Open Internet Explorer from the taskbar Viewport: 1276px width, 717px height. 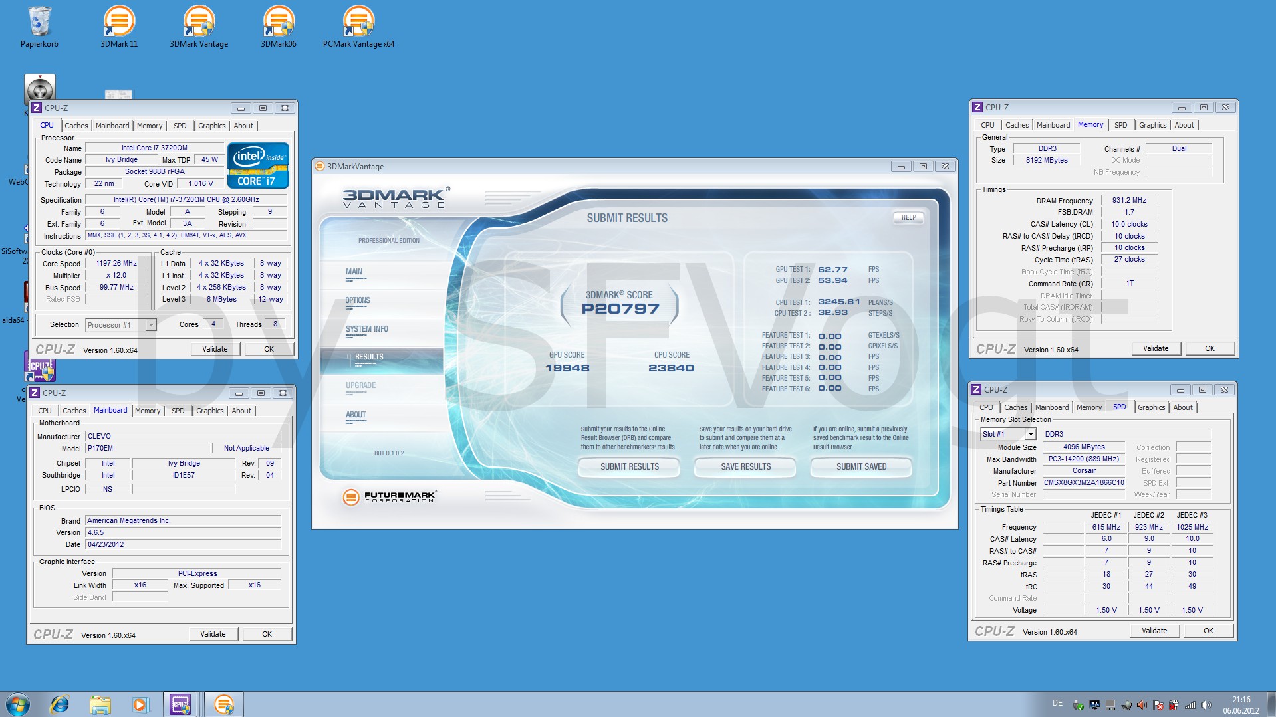point(60,704)
